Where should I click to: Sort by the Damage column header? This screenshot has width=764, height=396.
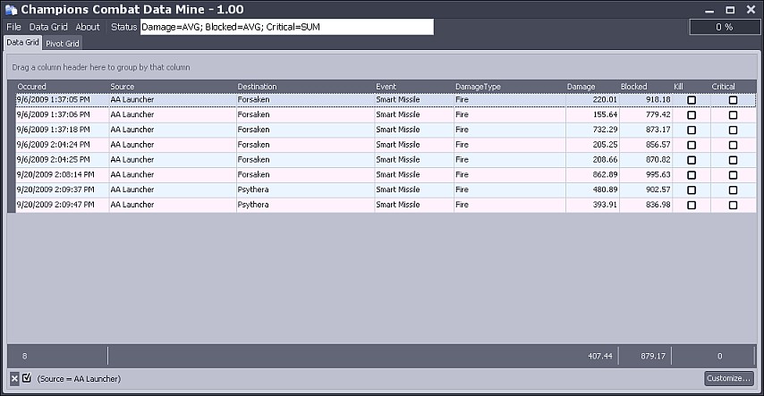[581, 87]
